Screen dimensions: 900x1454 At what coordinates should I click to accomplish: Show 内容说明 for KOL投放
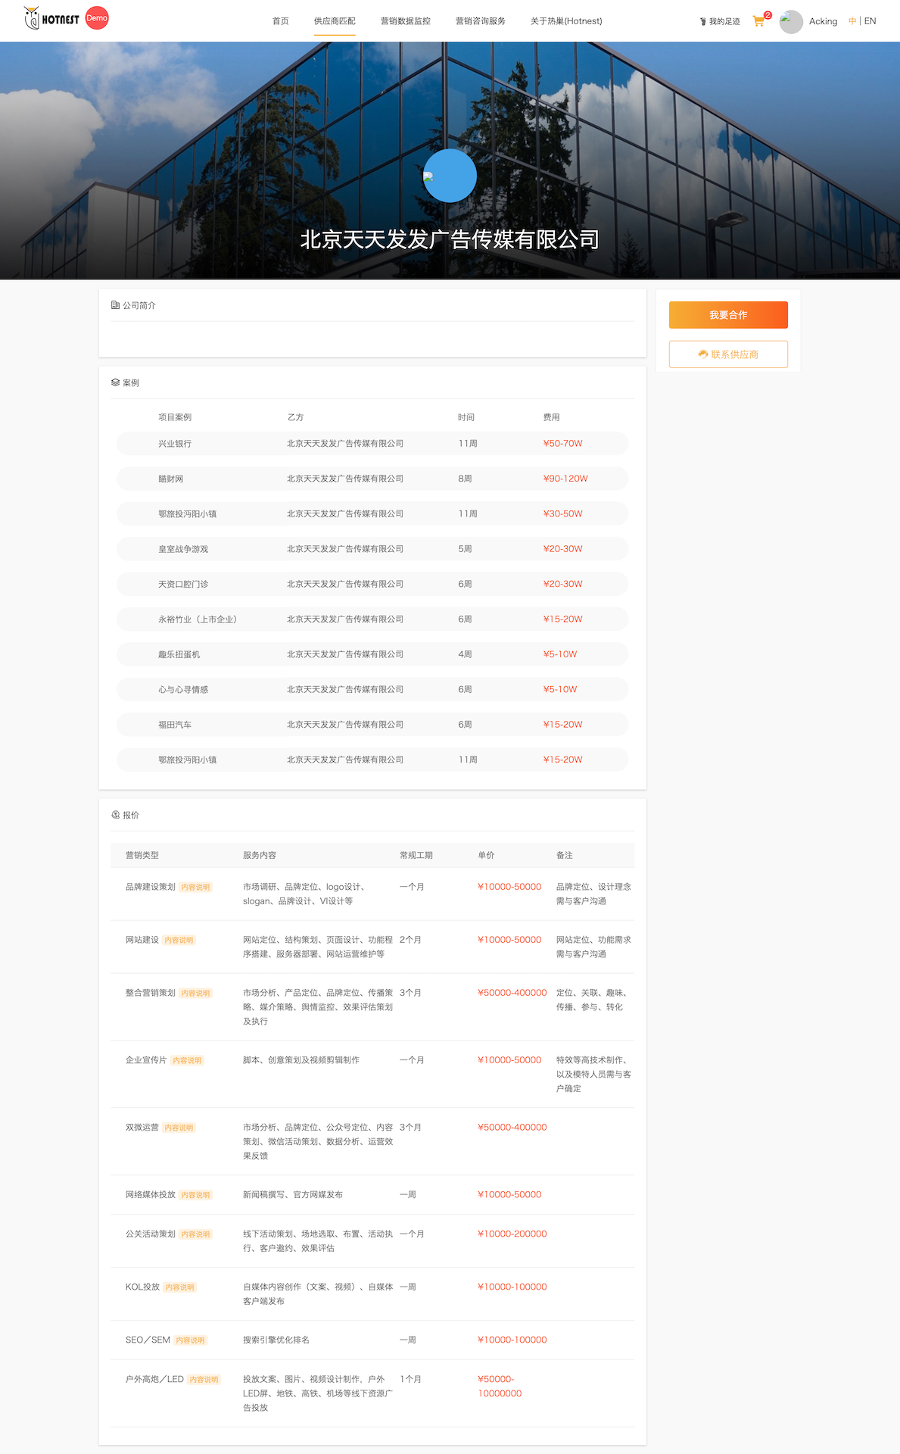coord(180,1287)
